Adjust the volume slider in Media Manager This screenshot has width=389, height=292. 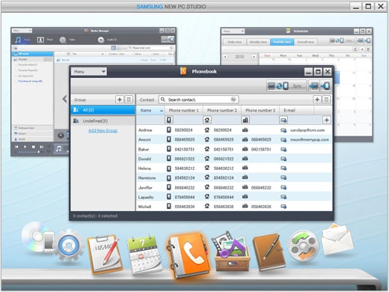pos(28,152)
